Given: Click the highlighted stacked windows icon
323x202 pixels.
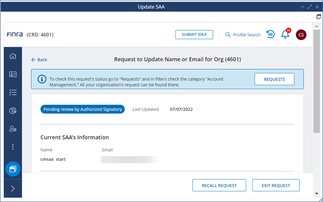Looking at the screenshot, I should point(13,169).
